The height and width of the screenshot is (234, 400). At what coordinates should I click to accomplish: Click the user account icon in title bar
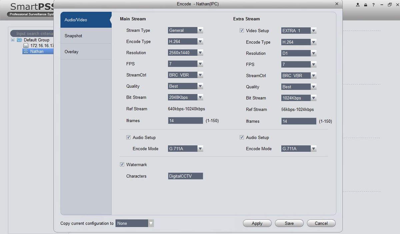(x=358, y=5)
